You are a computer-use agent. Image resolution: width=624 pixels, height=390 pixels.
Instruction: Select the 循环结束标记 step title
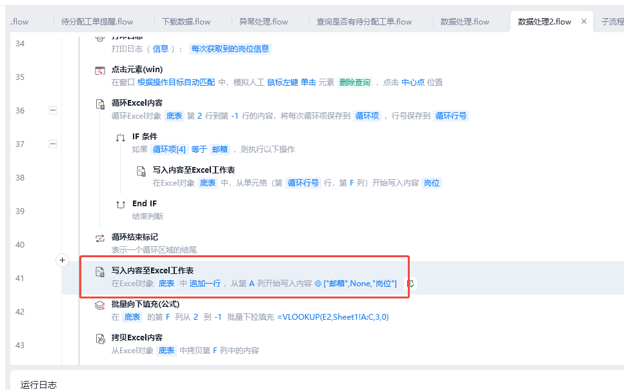(134, 237)
